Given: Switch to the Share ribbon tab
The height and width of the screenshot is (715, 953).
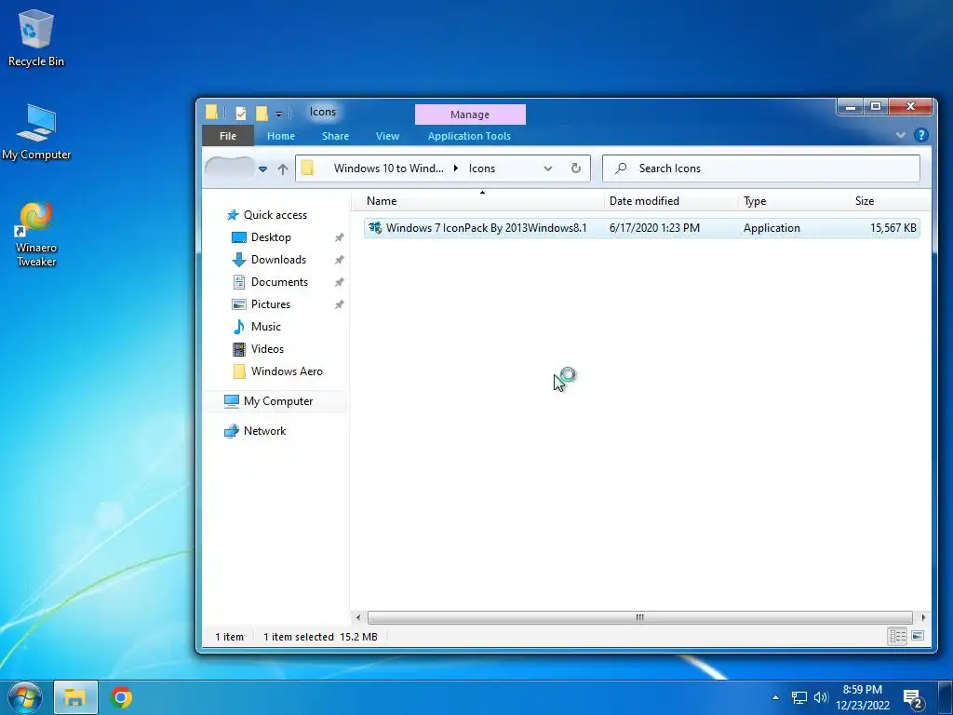Looking at the screenshot, I should 335,136.
